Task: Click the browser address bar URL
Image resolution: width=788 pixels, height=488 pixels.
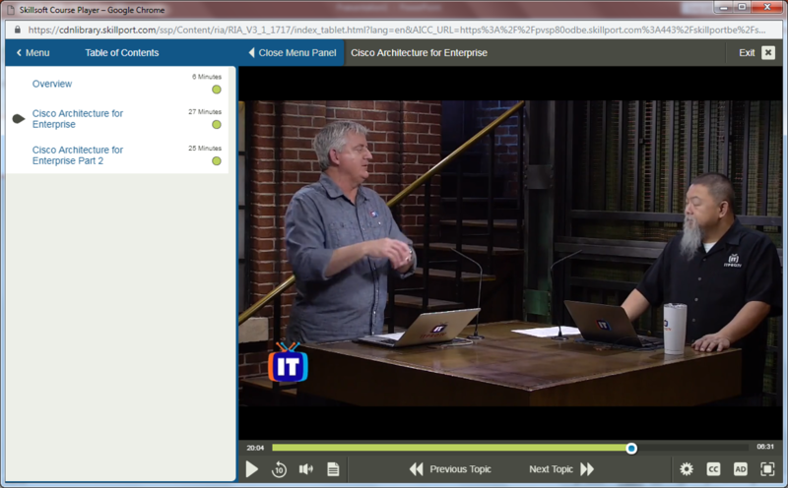Action: click(x=397, y=30)
